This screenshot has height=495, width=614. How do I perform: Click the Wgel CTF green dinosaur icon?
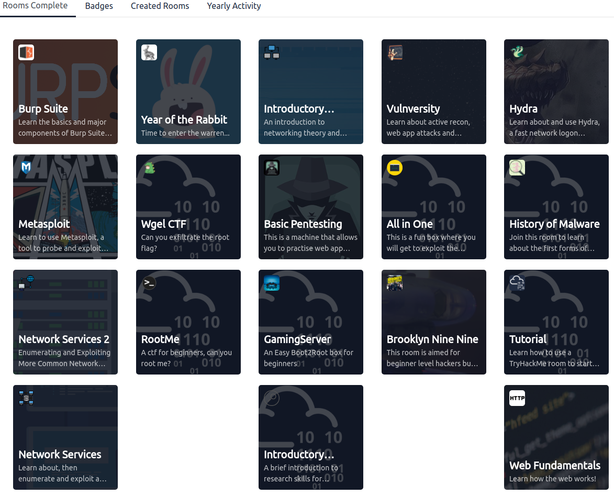149,168
